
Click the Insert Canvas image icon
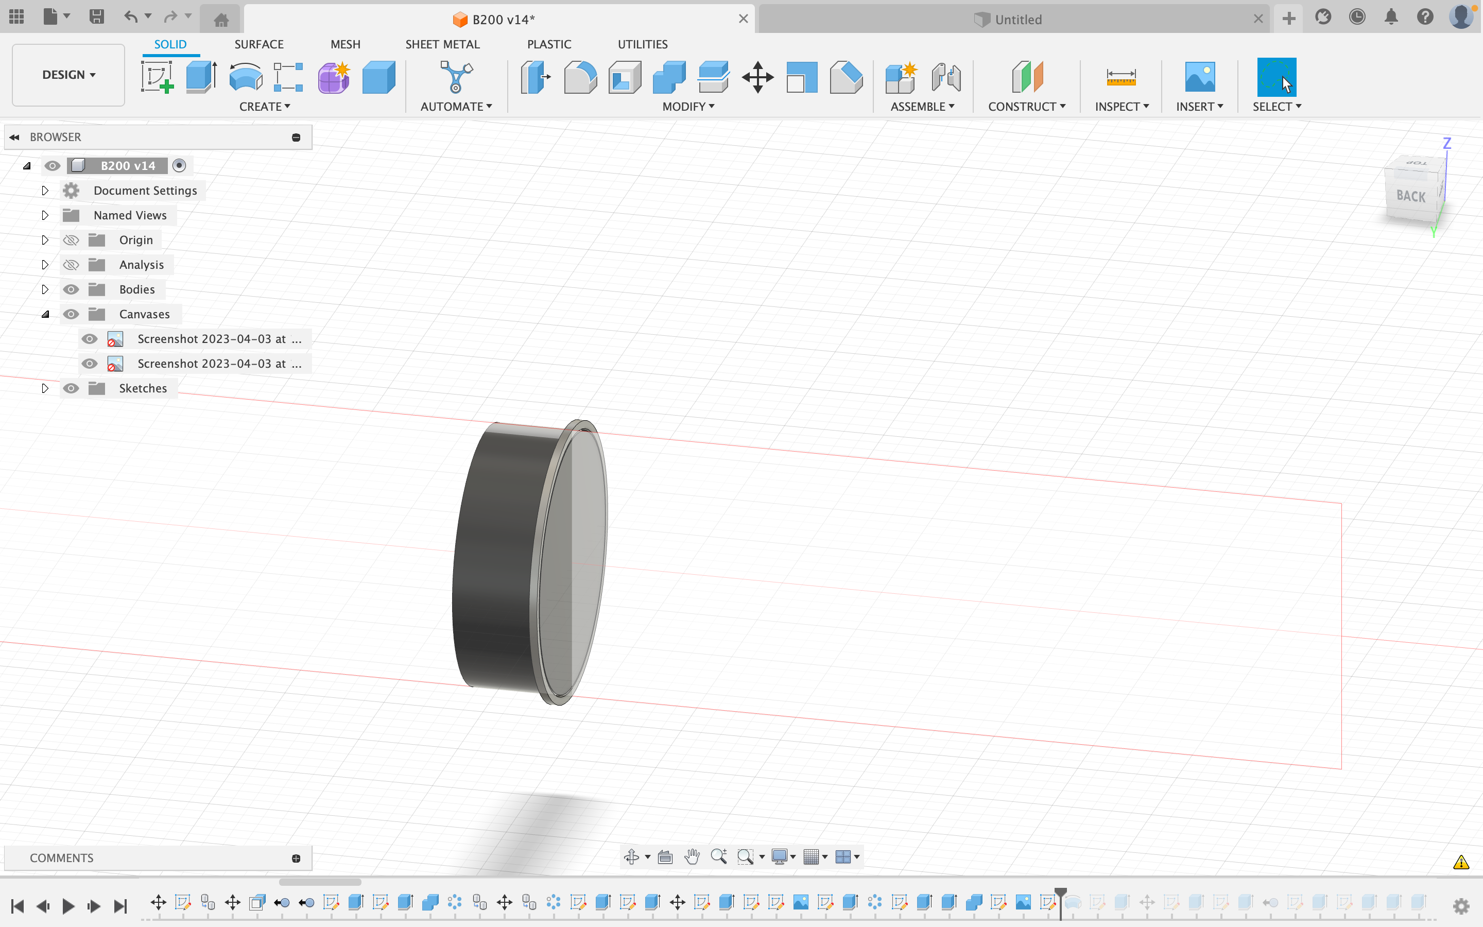tap(1199, 77)
